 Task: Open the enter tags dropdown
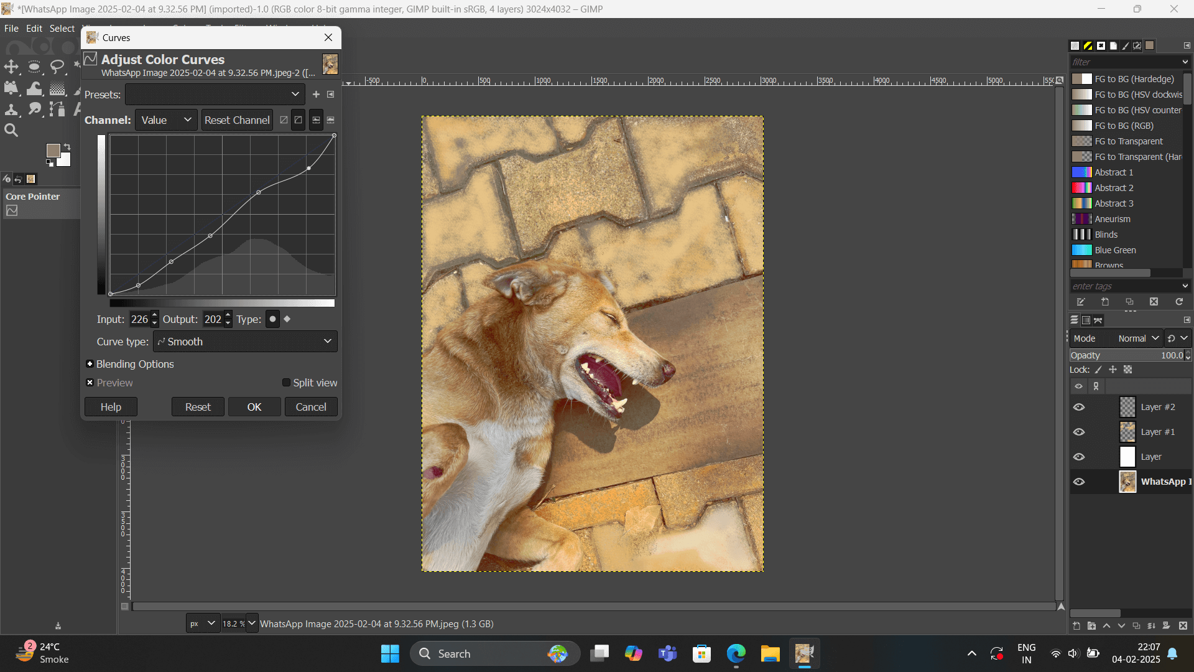coord(1185,286)
